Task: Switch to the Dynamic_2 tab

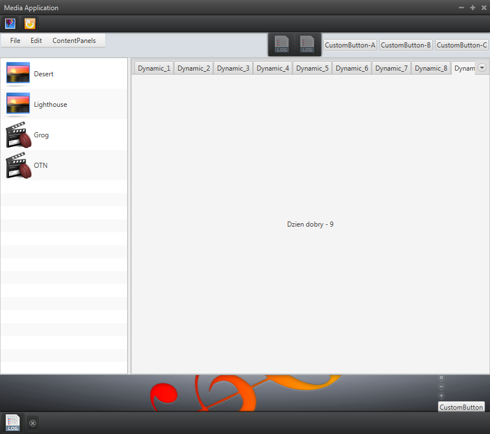Action: [193, 68]
